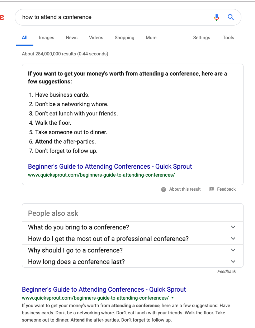This screenshot has height=328, width=255.
Task: Open the More menu
Action: tap(151, 37)
